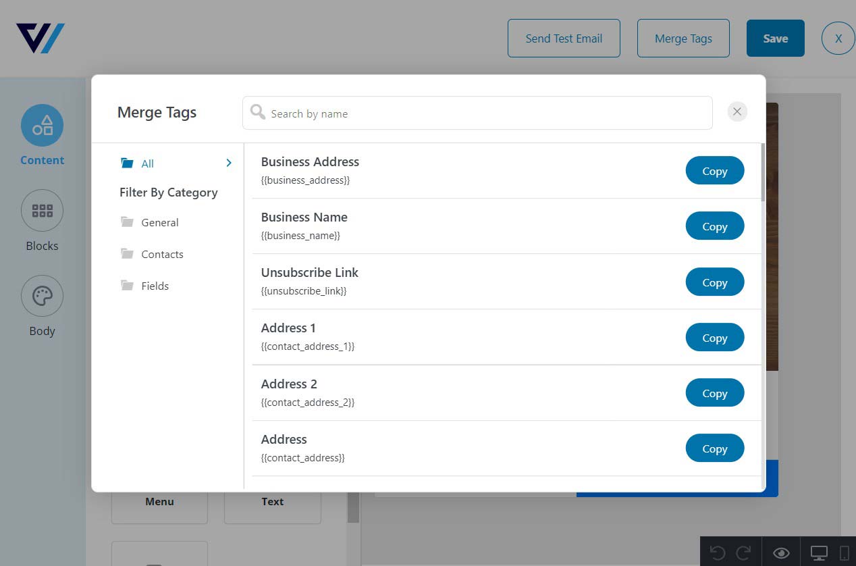The height and width of the screenshot is (566, 856).
Task: Toggle mobile preview mode
Action: [846, 552]
